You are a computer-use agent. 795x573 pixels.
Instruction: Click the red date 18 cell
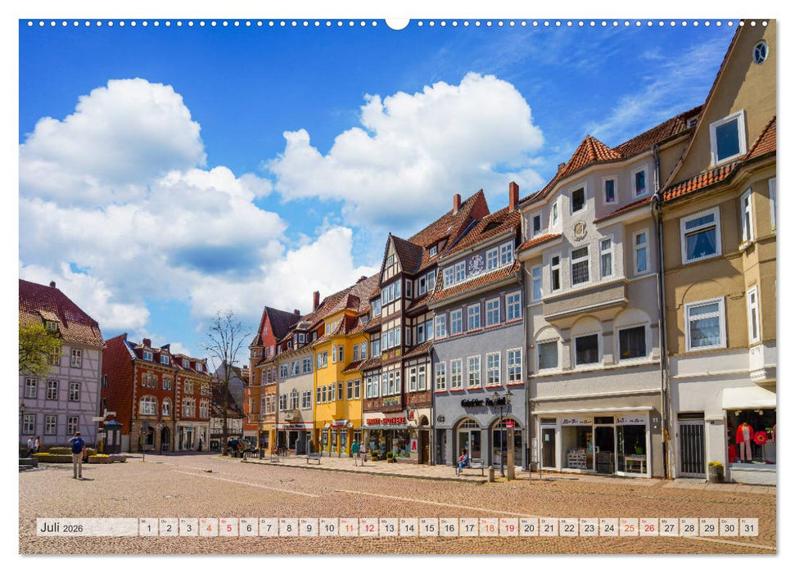pos(488,526)
